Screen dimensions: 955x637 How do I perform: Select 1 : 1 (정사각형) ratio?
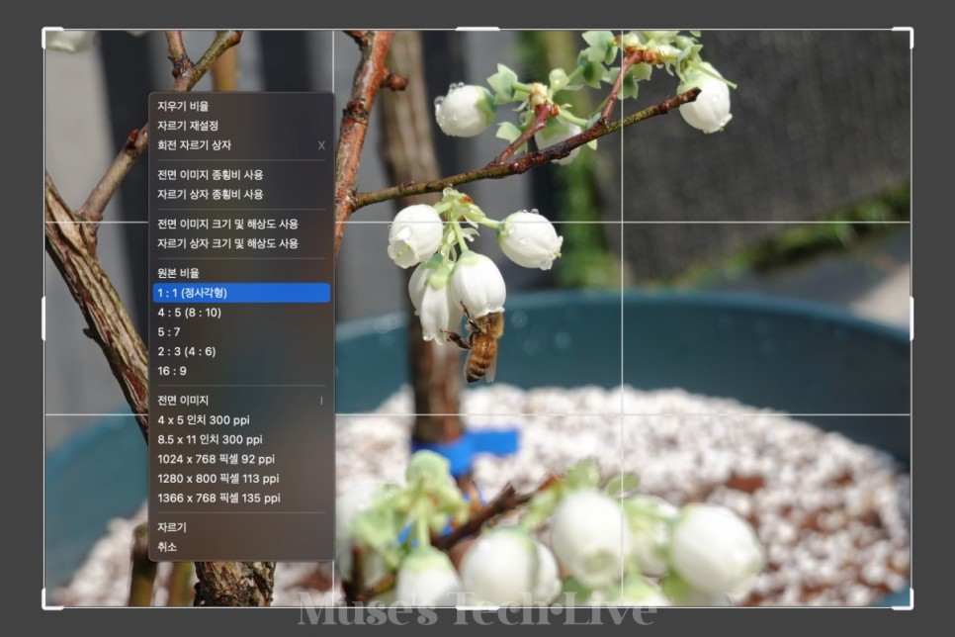click(242, 293)
